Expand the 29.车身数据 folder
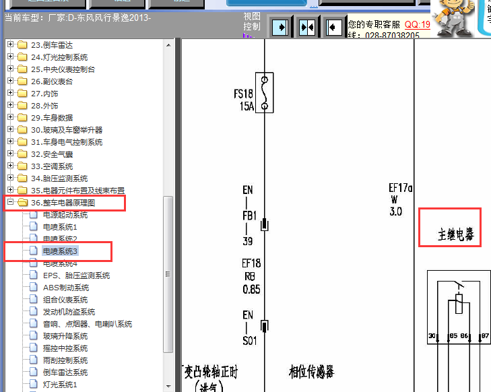This screenshot has width=491, height=392. pyautogui.click(x=10, y=117)
